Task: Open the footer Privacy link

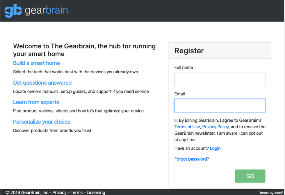Action: (59, 192)
